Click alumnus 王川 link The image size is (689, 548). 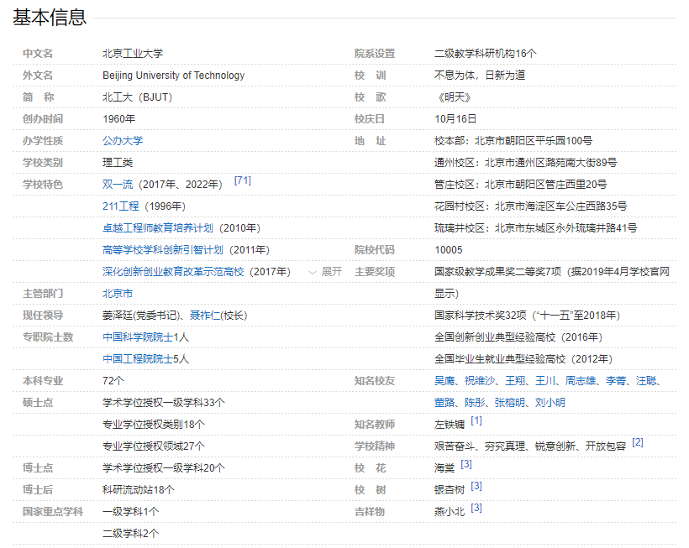545,381
